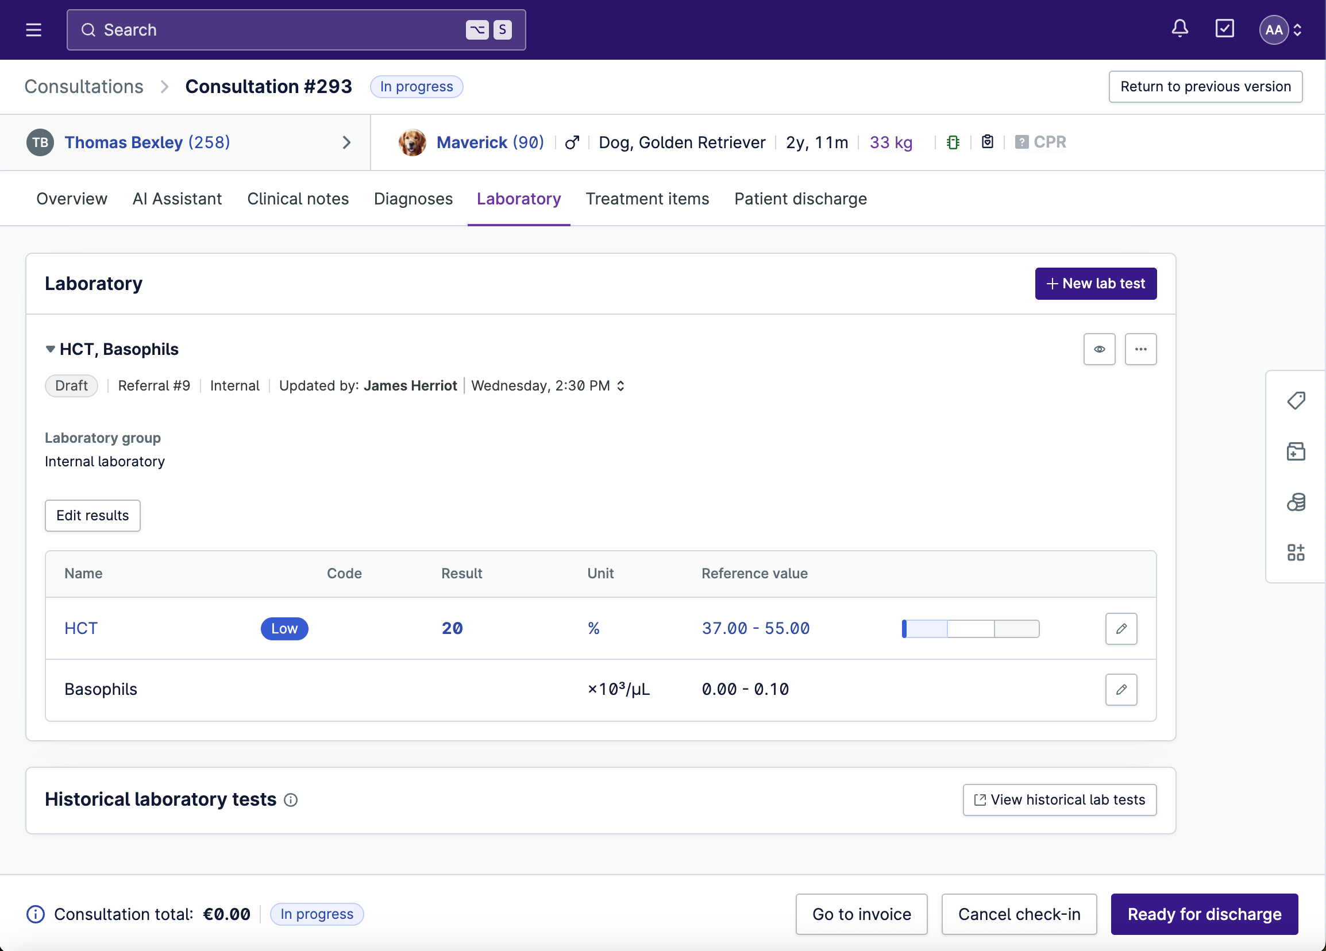Click the New lab test button

click(x=1095, y=284)
